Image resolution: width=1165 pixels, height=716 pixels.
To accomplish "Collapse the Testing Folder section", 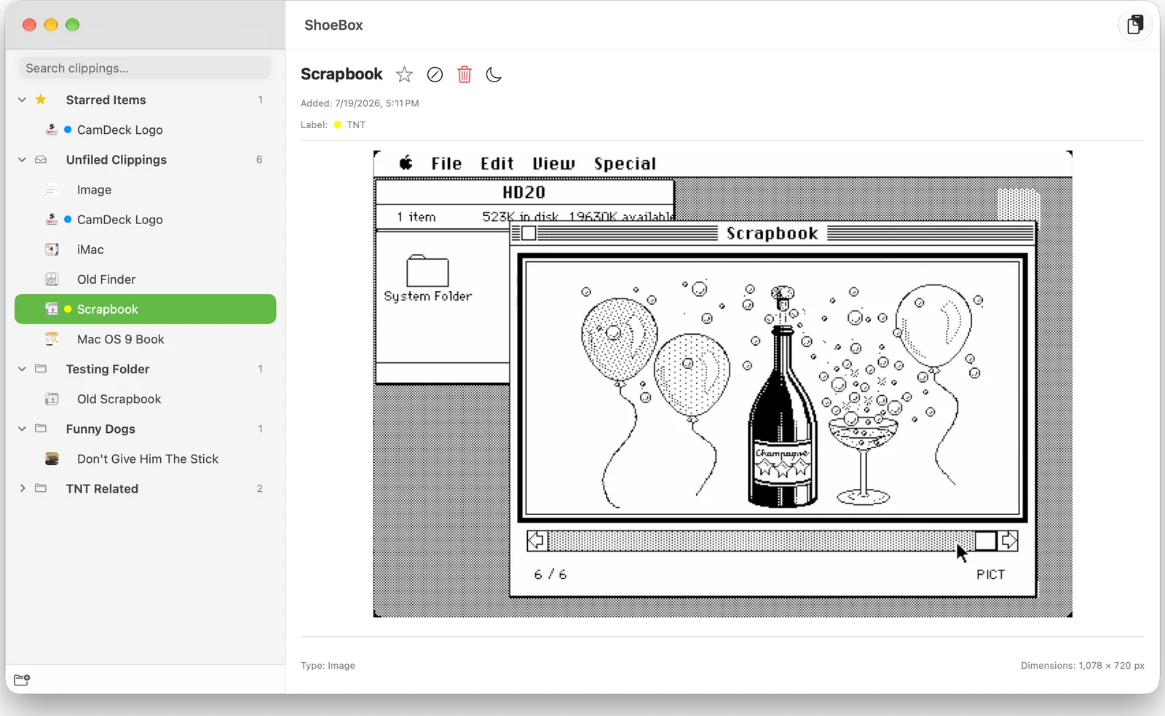I will tap(22, 369).
